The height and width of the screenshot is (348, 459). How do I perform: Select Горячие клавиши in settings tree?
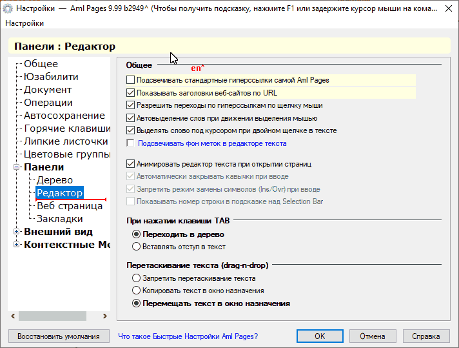[67, 128]
